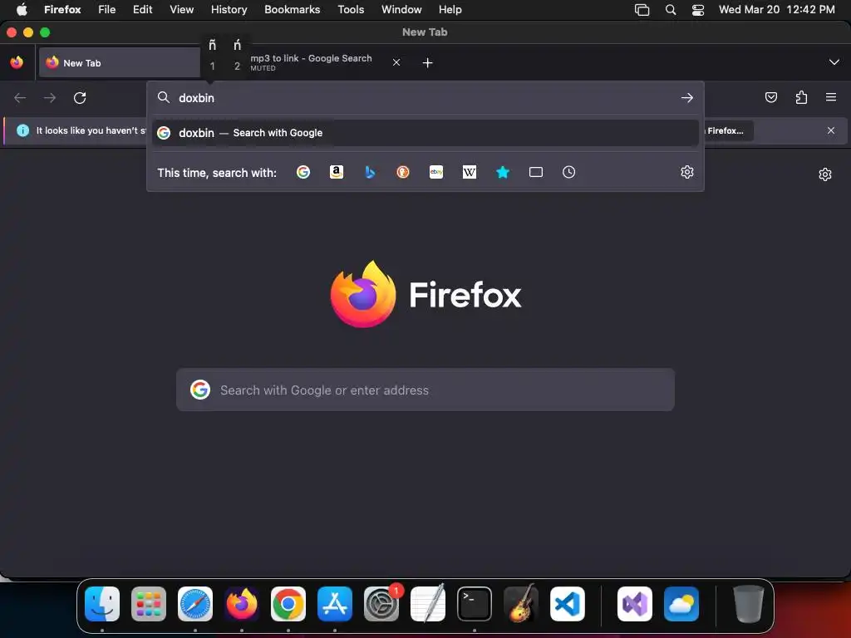Open Stage Manager menu bar icon
The image size is (851, 638).
[642, 9]
